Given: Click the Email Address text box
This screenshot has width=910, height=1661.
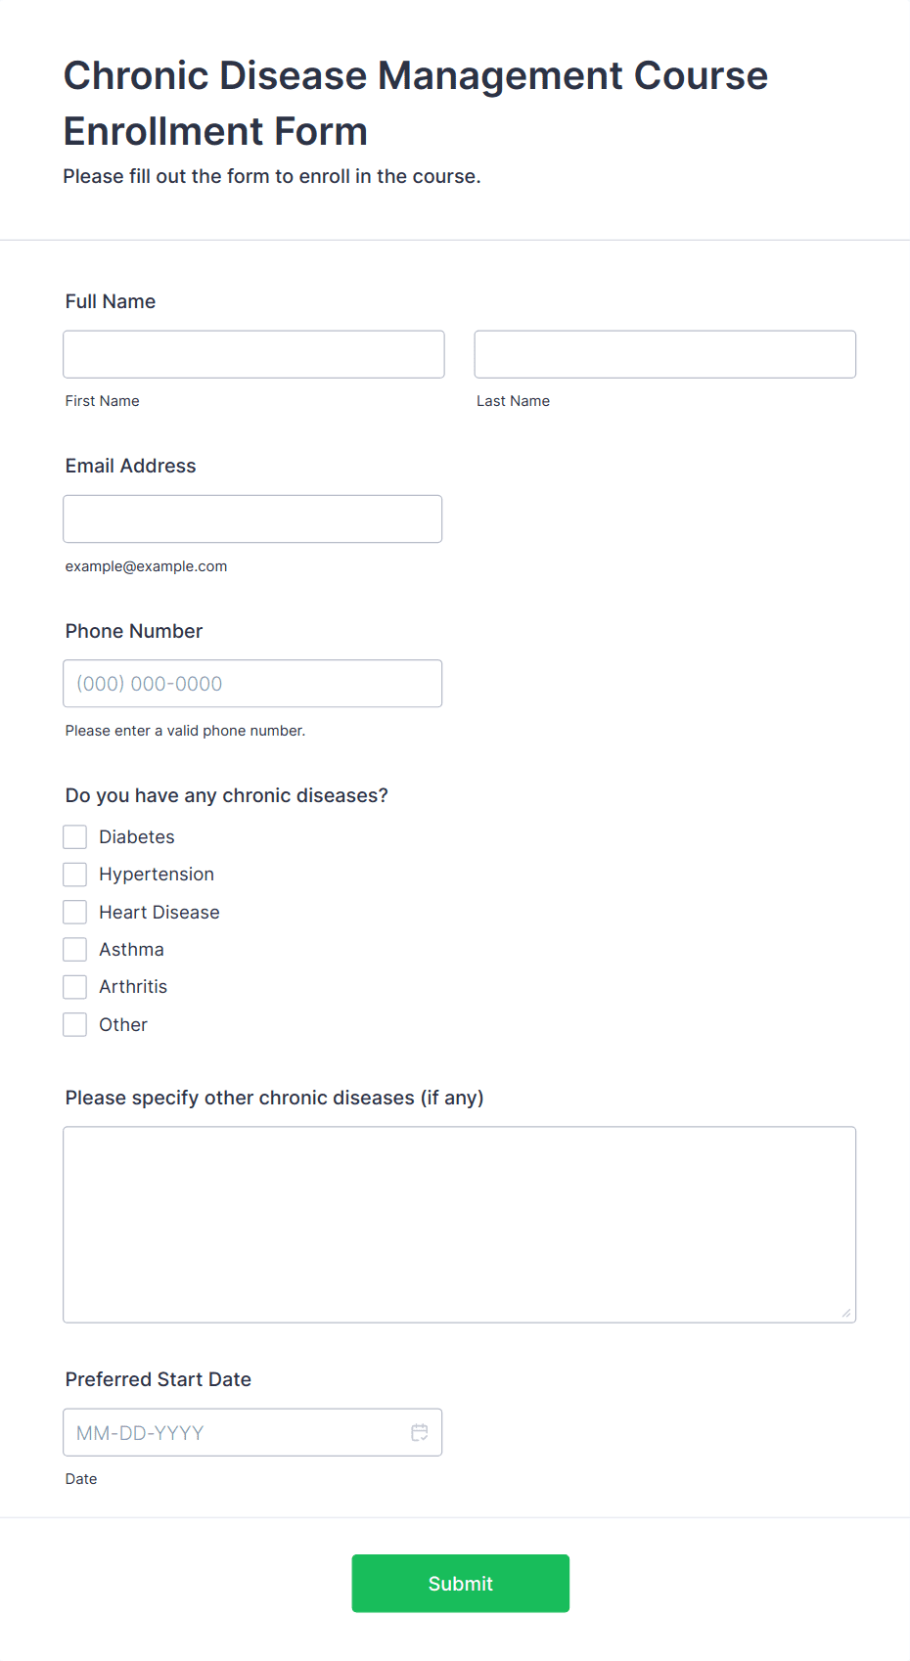Looking at the screenshot, I should [252, 518].
